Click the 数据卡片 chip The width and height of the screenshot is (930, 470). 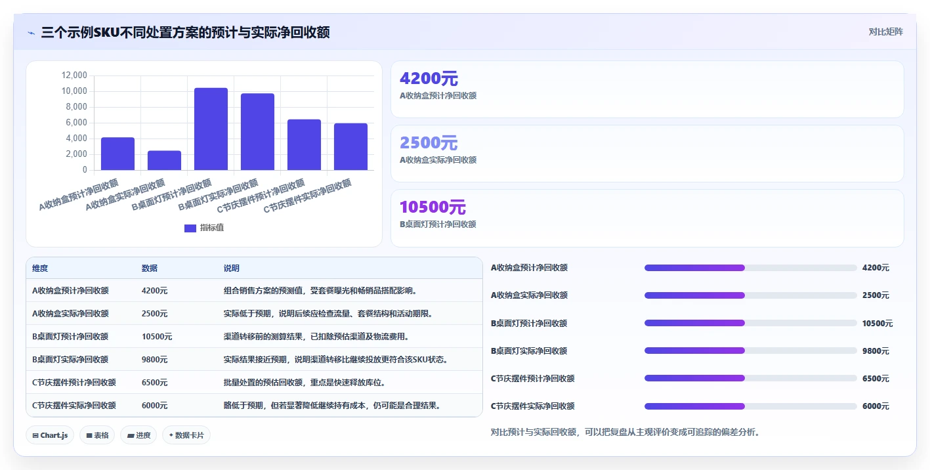(186, 435)
